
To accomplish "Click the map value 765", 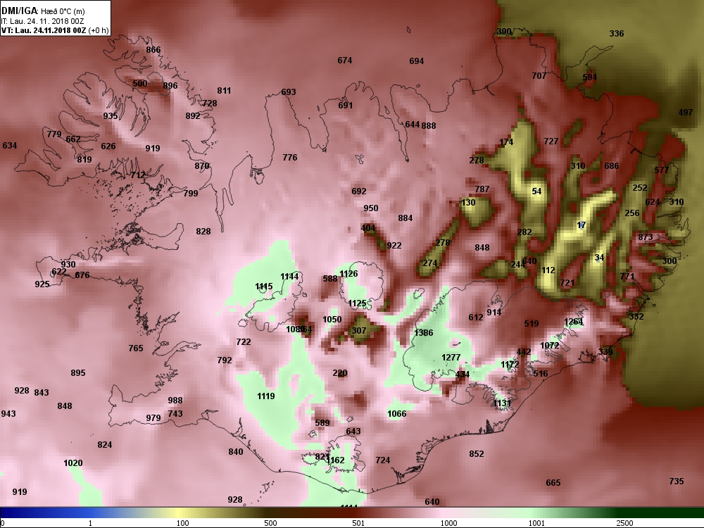I will tap(136, 348).
